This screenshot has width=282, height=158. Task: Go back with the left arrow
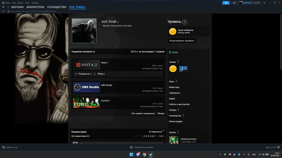tap(3, 7)
